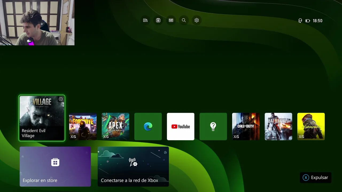Open the Microsoft Store icon in top bar
The width and height of the screenshot is (342, 192).
tap(158, 20)
